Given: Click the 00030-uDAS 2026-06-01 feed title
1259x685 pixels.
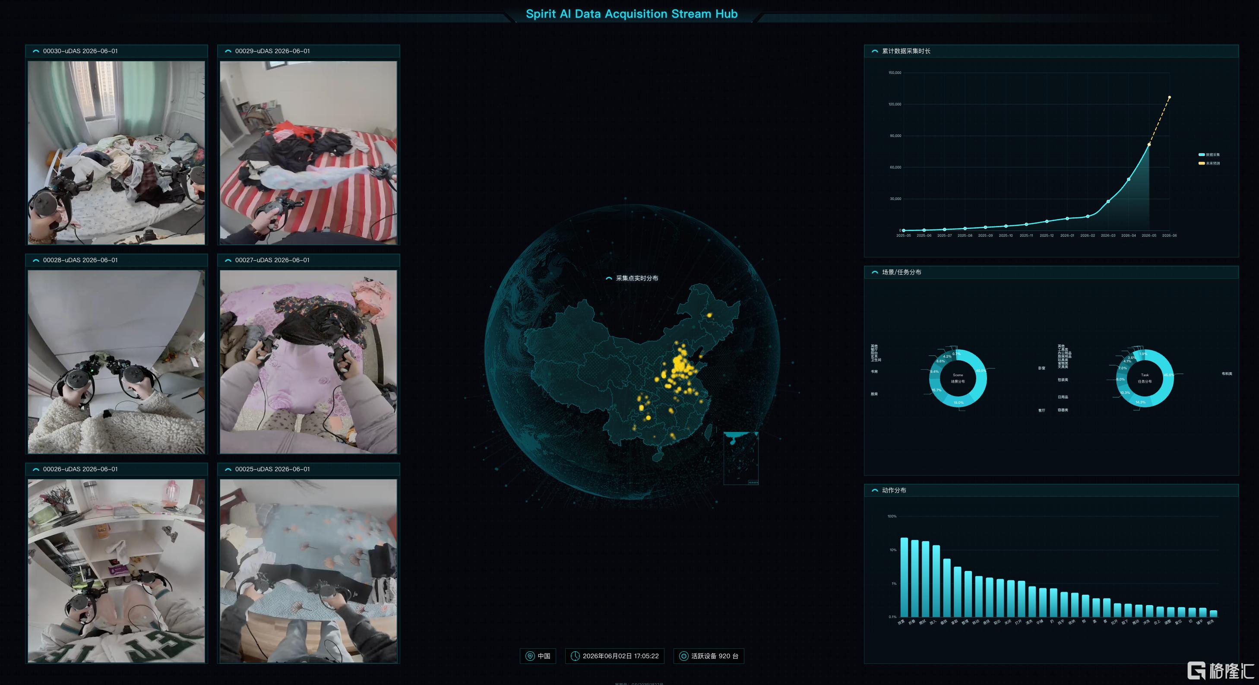Looking at the screenshot, I should 80,51.
